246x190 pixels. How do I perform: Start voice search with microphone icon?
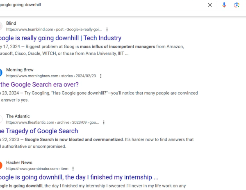pos(224,5)
